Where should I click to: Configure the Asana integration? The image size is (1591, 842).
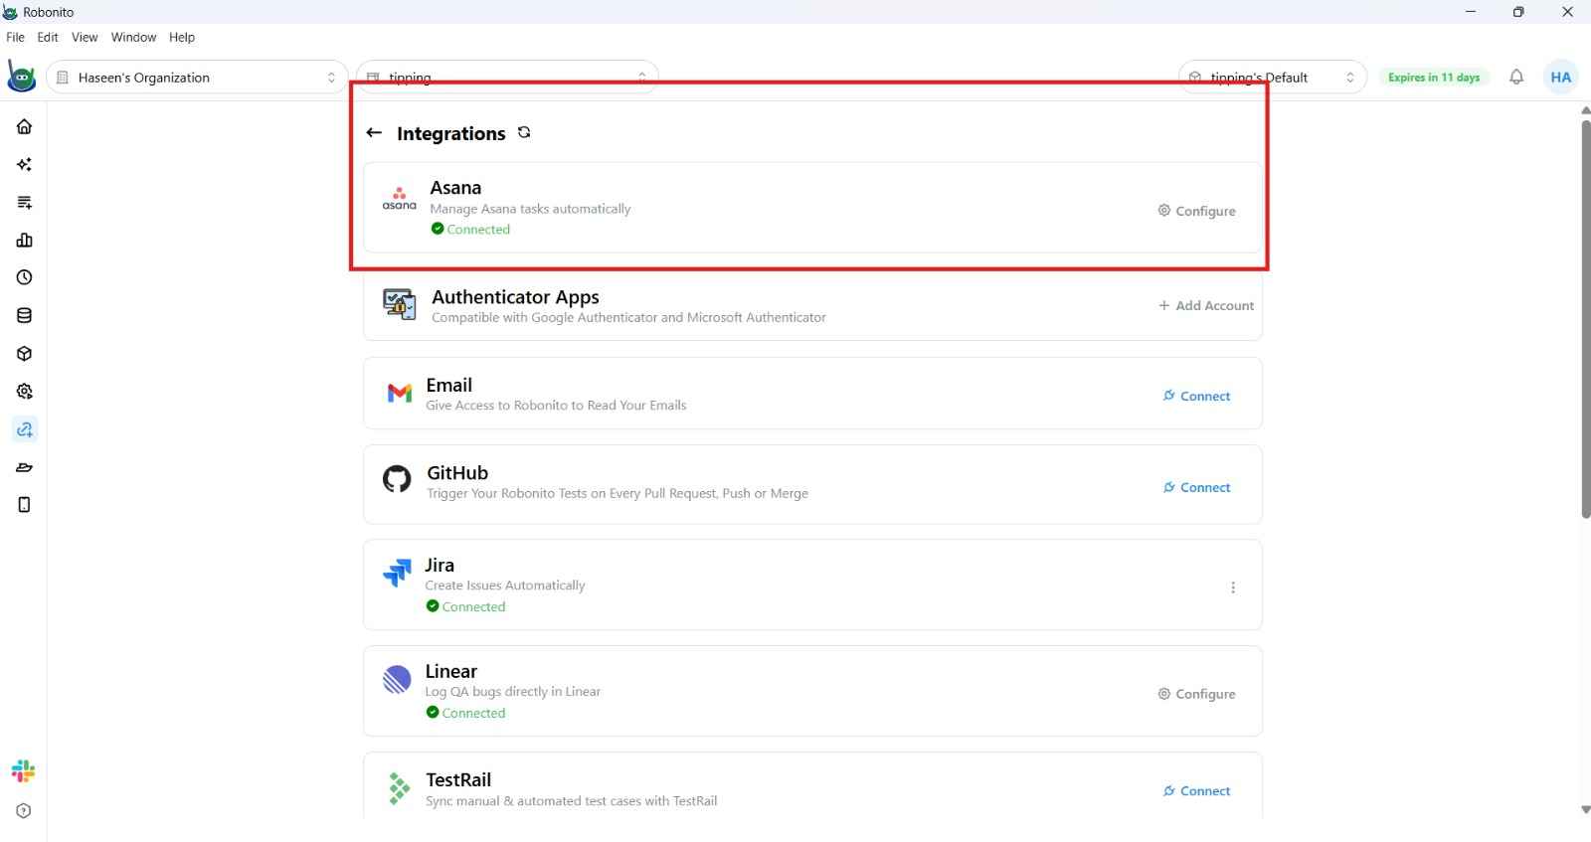coord(1196,211)
